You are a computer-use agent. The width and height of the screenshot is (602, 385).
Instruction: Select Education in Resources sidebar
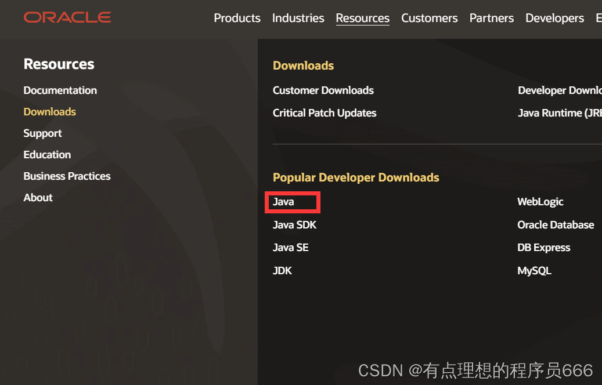(x=47, y=155)
